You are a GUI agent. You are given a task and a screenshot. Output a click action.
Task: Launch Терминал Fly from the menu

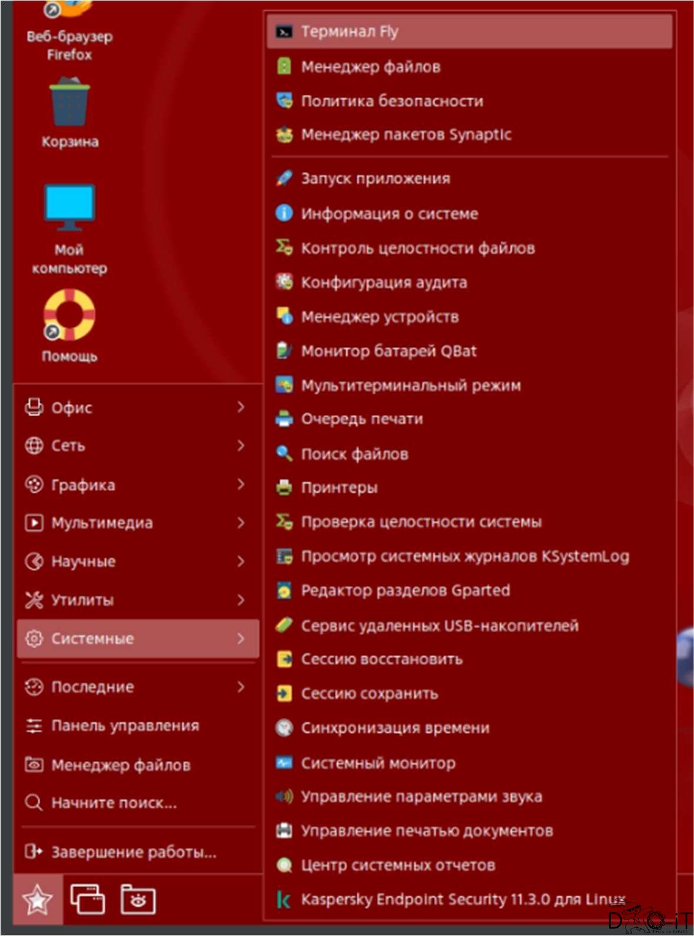point(349,31)
